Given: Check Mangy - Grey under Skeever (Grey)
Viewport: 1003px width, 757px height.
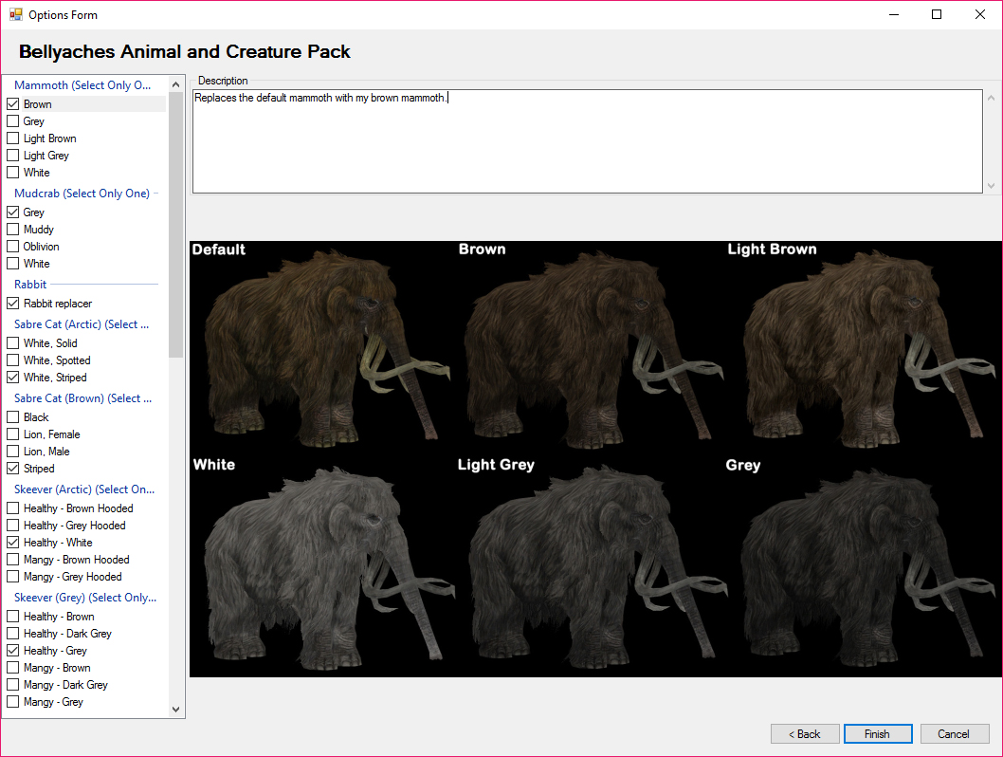Looking at the screenshot, I should [x=12, y=702].
